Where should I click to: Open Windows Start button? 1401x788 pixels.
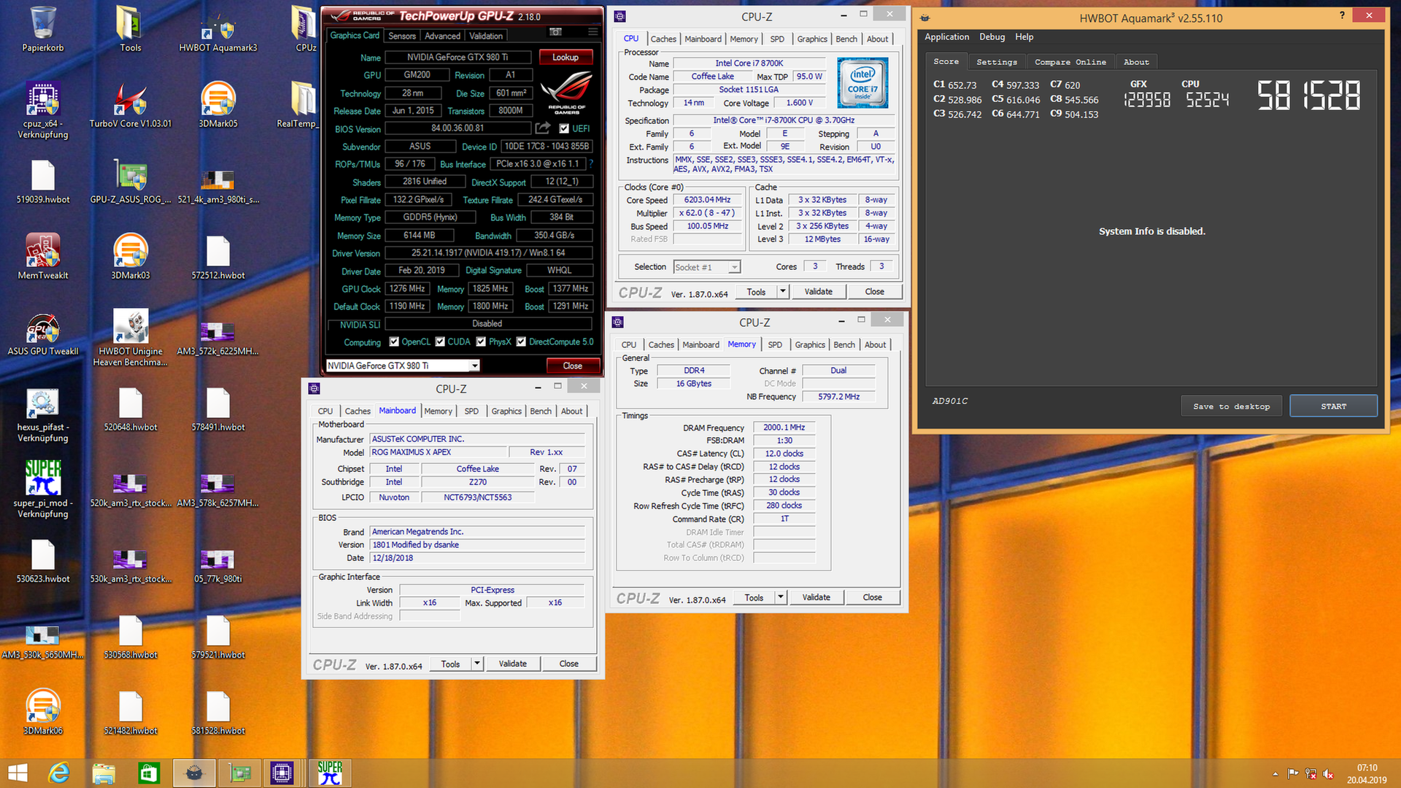coord(18,773)
